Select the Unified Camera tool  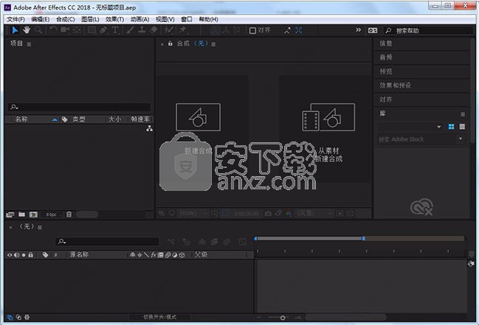(x=65, y=30)
